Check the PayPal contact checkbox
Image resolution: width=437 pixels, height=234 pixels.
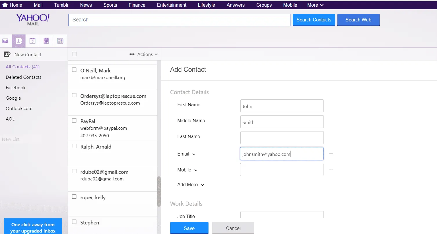[x=74, y=120]
